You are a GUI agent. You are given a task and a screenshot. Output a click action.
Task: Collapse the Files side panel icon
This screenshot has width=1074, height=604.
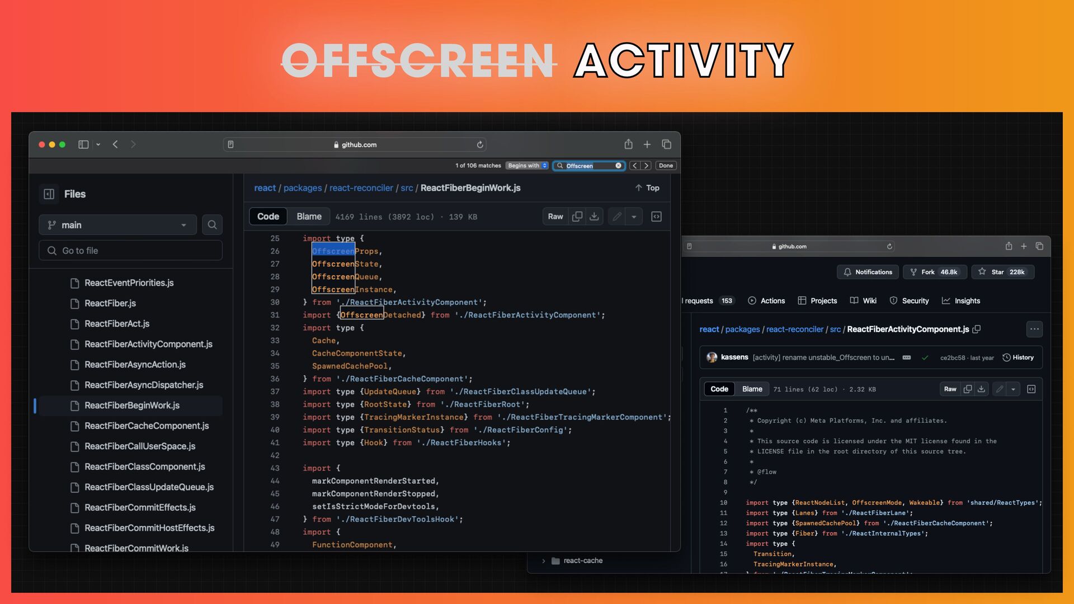pyautogui.click(x=49, y=194)
